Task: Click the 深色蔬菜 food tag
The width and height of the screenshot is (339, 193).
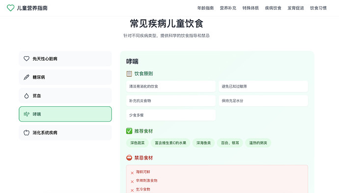Action: (137, 143)
